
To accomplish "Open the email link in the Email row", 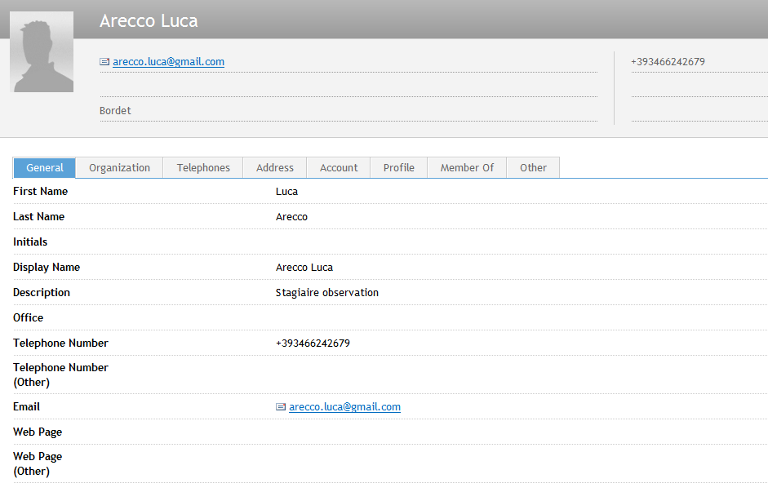I will [x=344, y=407].
